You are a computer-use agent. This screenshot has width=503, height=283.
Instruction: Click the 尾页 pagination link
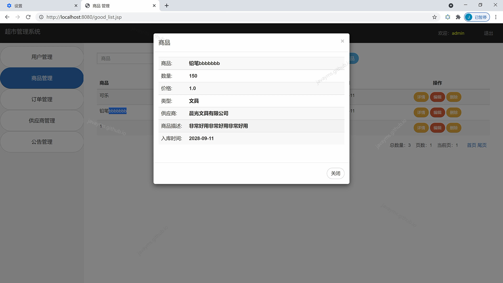[482, 145]
